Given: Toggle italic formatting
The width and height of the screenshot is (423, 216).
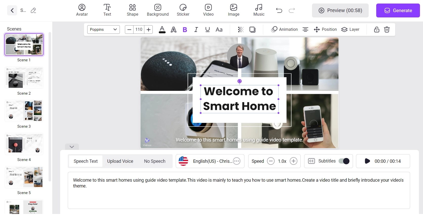Looking at the screenshot, I should (196, 30).
